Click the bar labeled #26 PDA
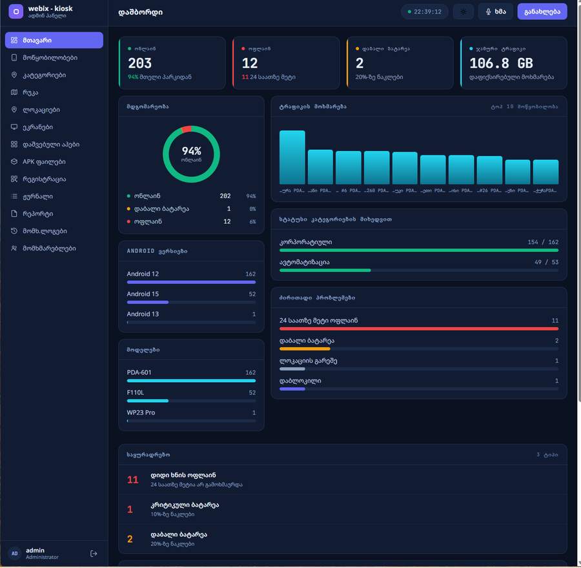 (489, 170)
